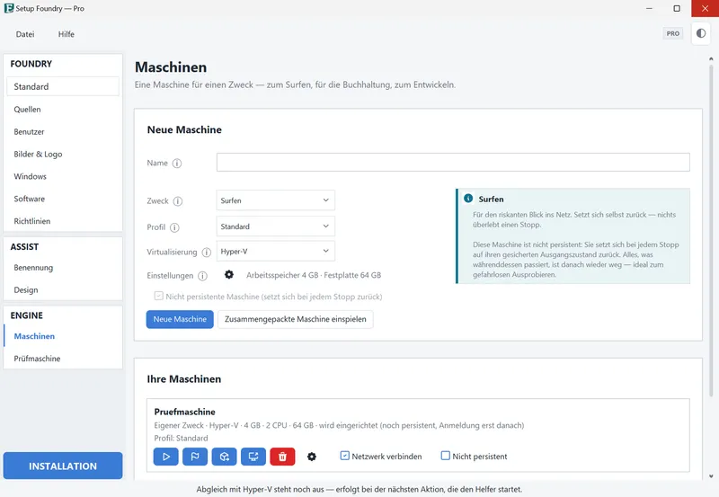Click the package cube icon for Pruefmaschine

pos(224,457)
